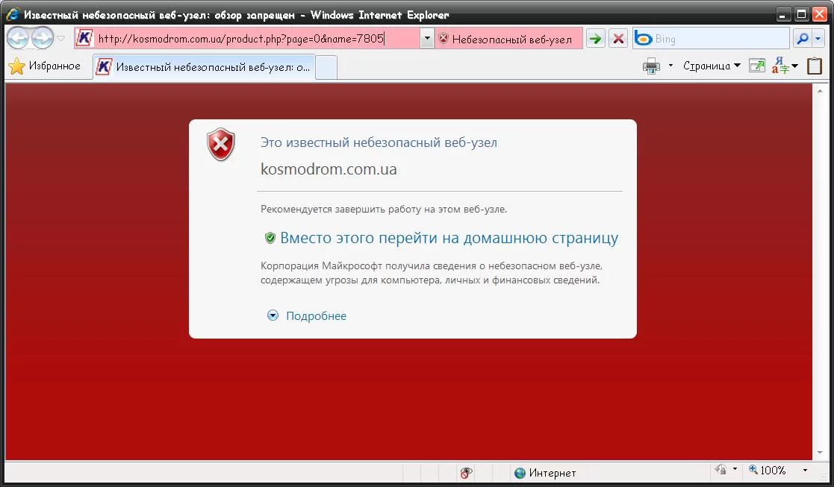This screenshot has width=834, height=487.
Task: Click Вместо этого перейти на домашнюю страницу link
Action: click(x=449, y=238)
